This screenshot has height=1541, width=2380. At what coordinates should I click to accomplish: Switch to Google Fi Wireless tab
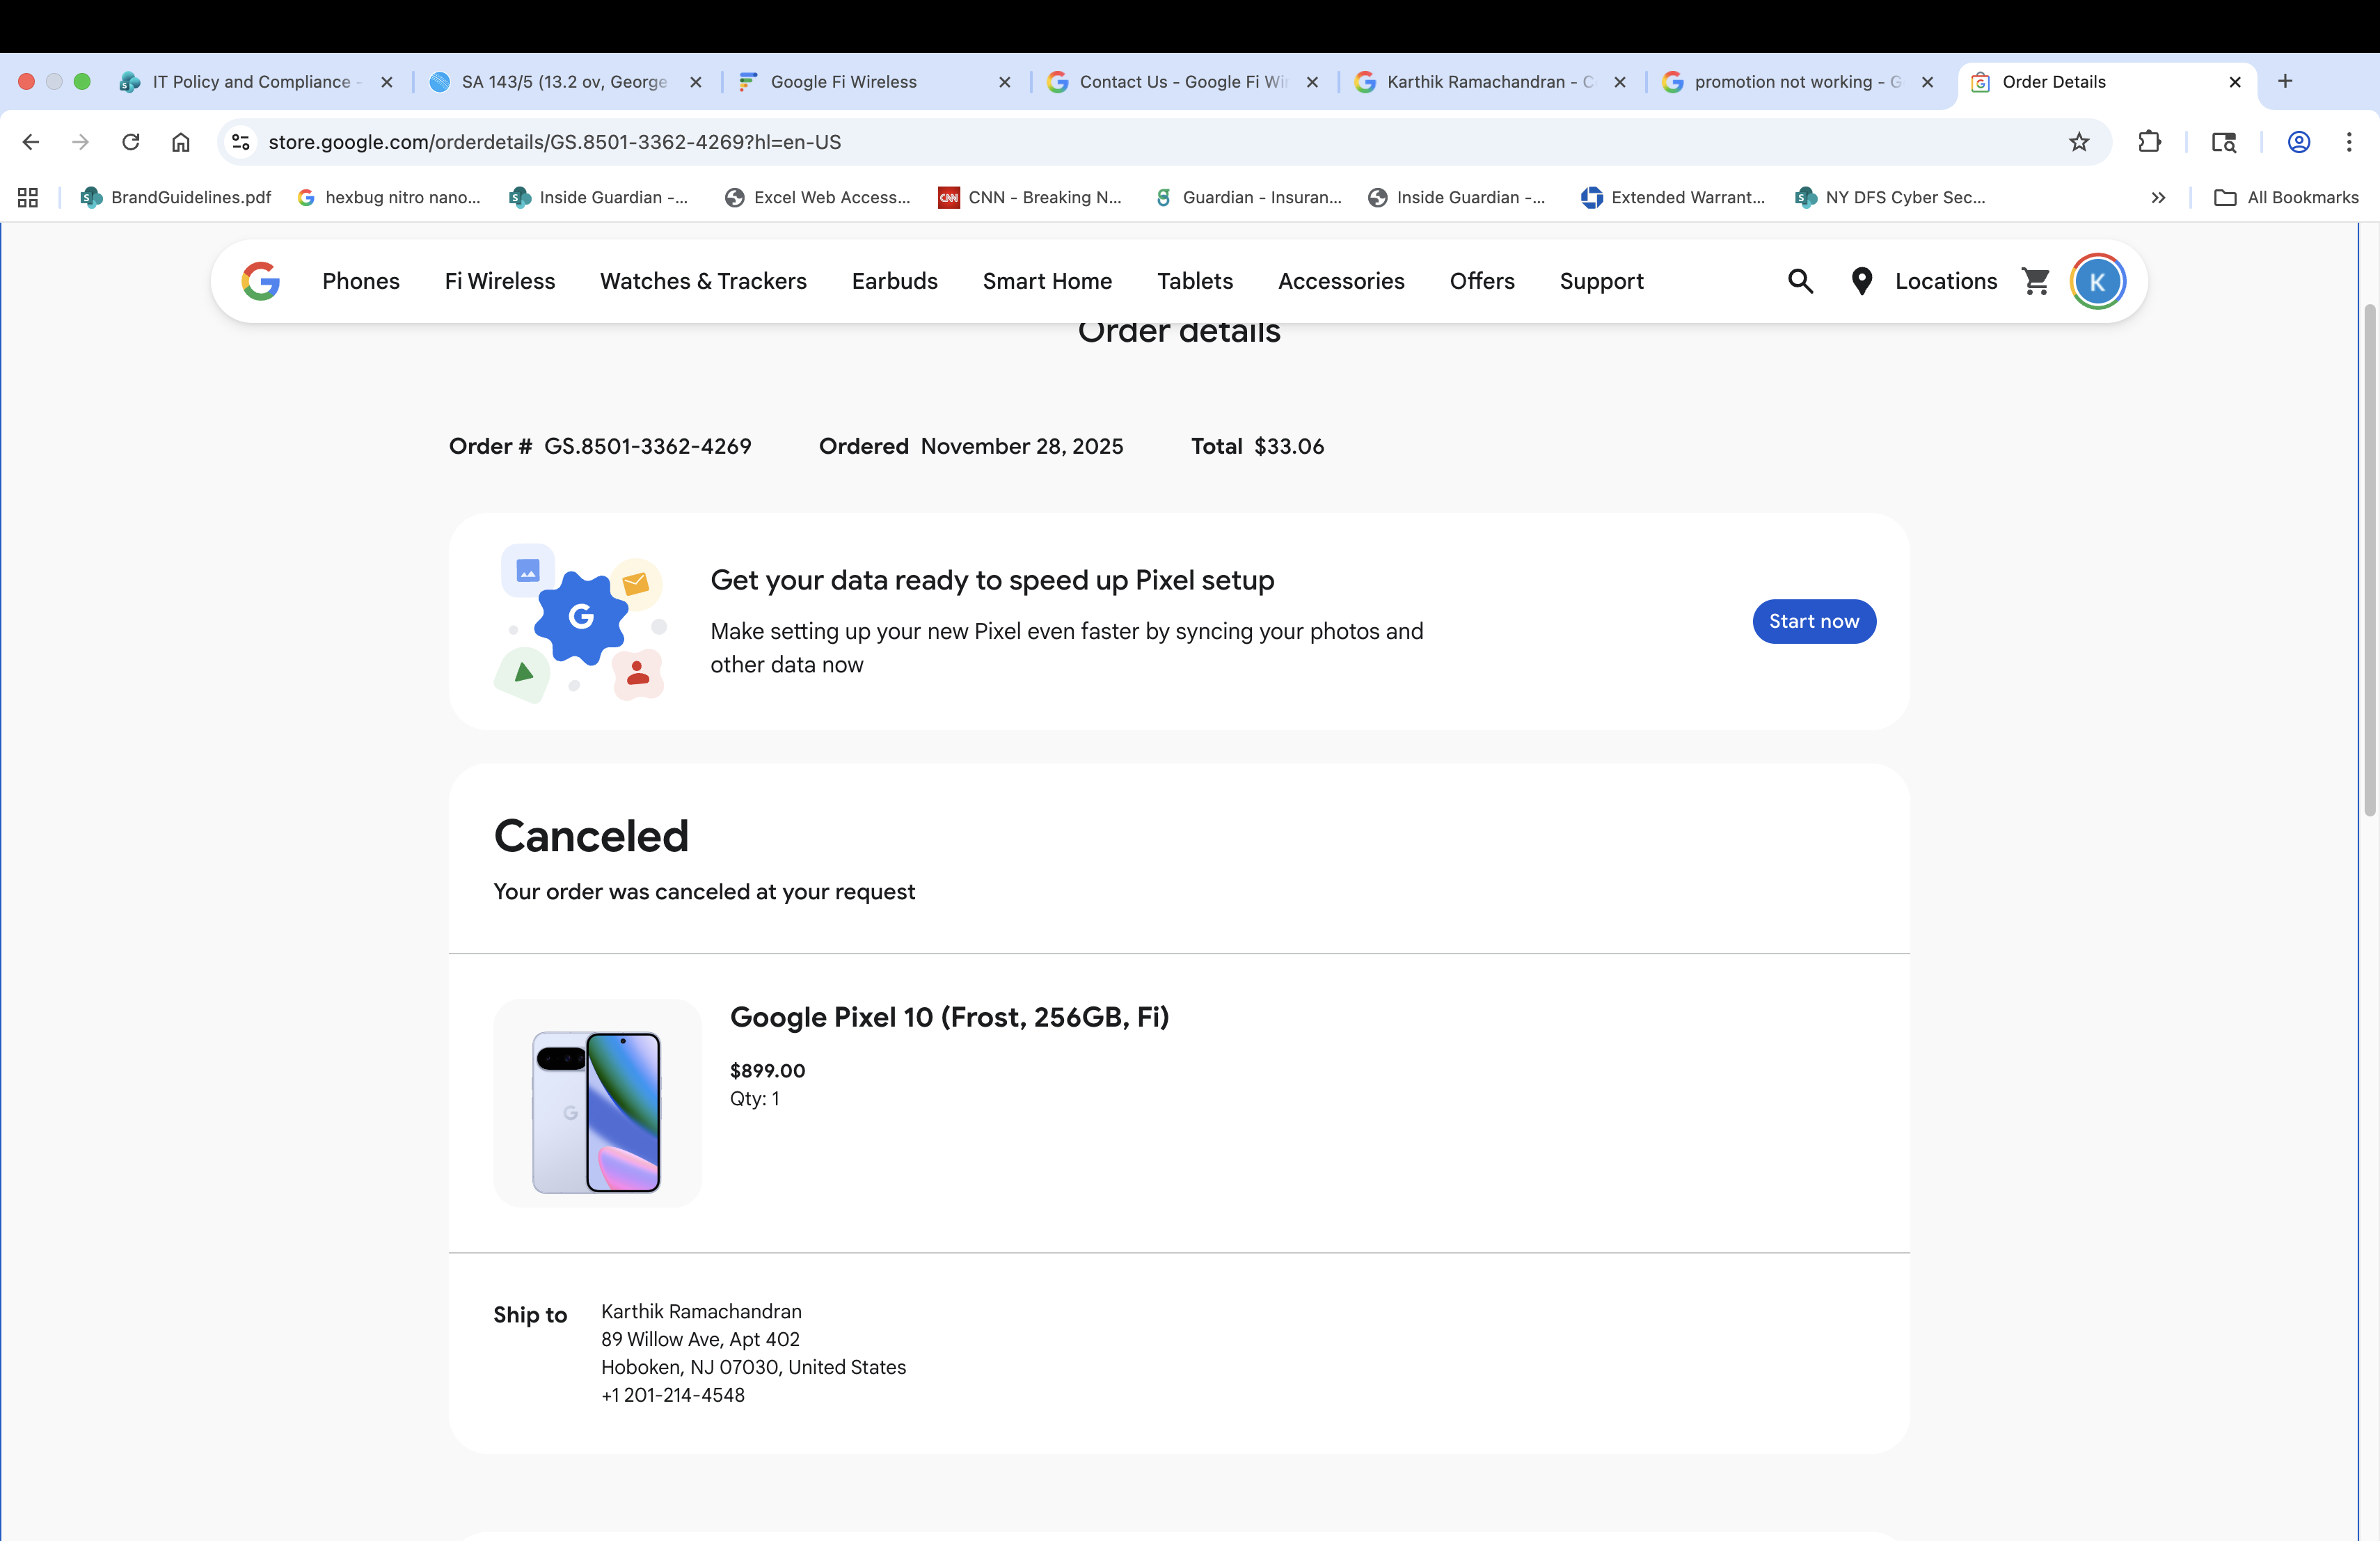[843, 82]
